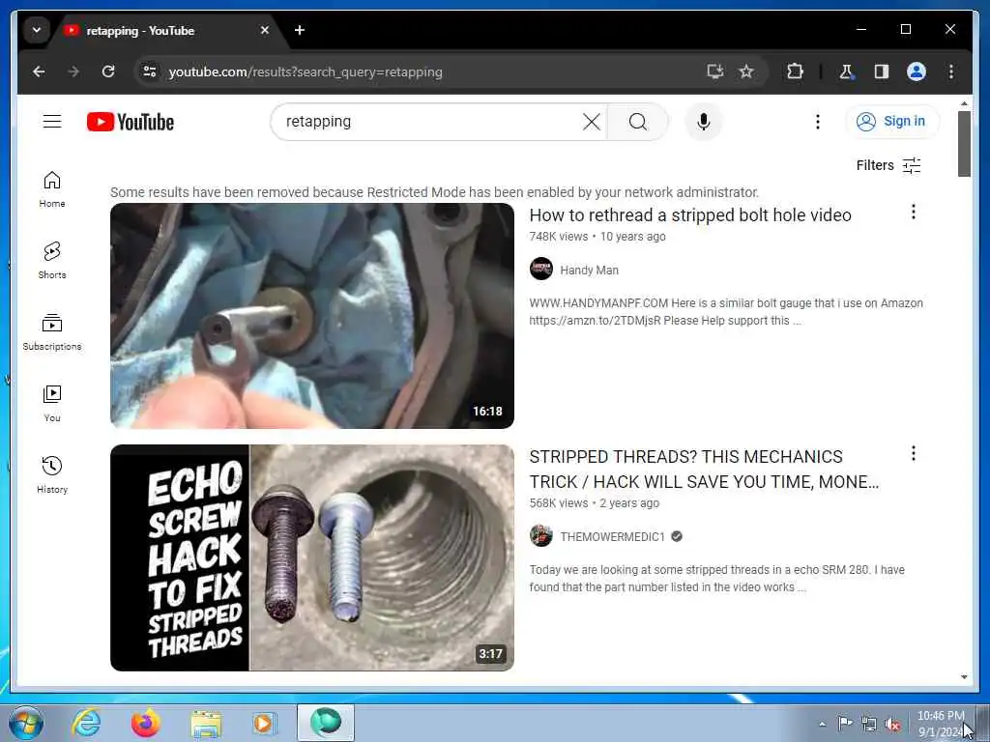The width and height of the screenshot is (990, 742).
Task: Click the Sign in button
Action: coord(892,121)
